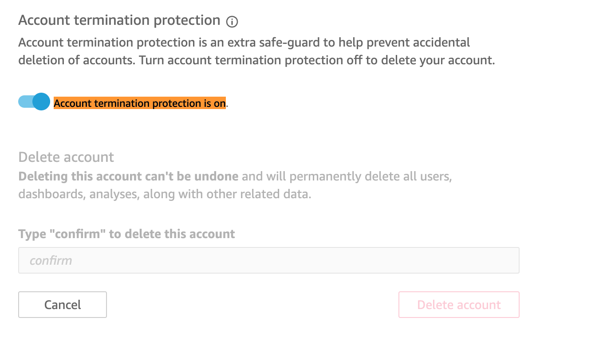
Task: Click the word "Cancel" inside its button
Action: [x=63, y=305]
